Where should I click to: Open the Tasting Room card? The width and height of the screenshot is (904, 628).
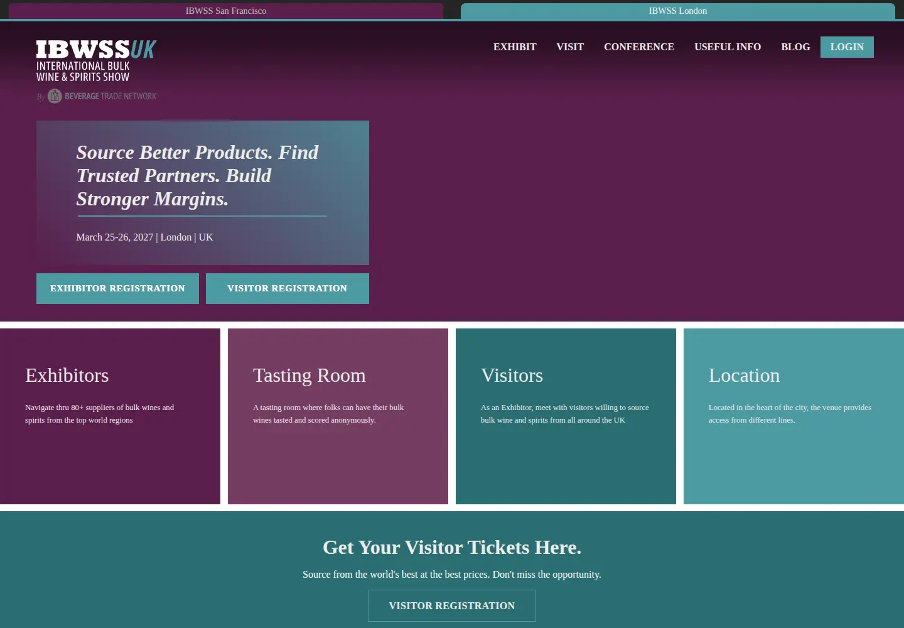[x=338, y=416]
